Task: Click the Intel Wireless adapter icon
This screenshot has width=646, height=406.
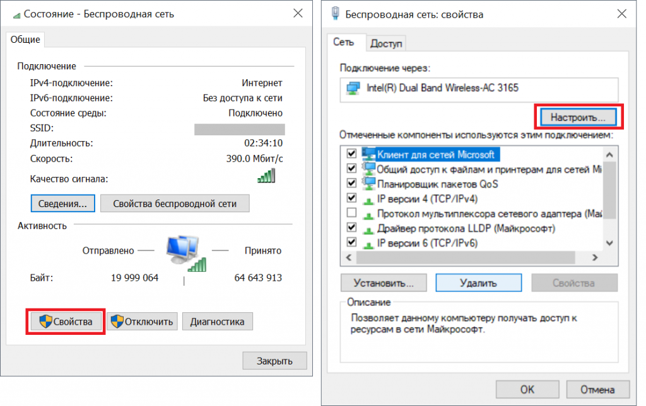Action: point(353,88)
